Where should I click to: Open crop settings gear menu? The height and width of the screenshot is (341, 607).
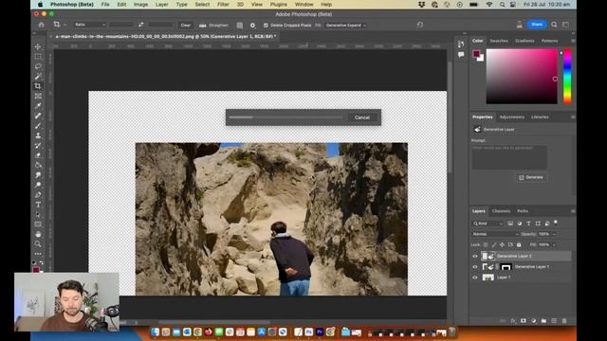(x=253, y=26)
